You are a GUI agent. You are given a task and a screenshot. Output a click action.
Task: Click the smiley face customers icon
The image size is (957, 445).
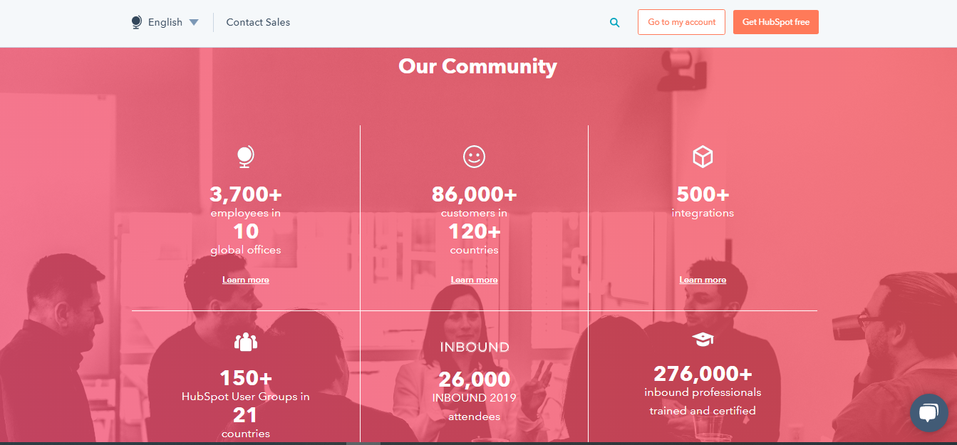[x=474, y=157]
